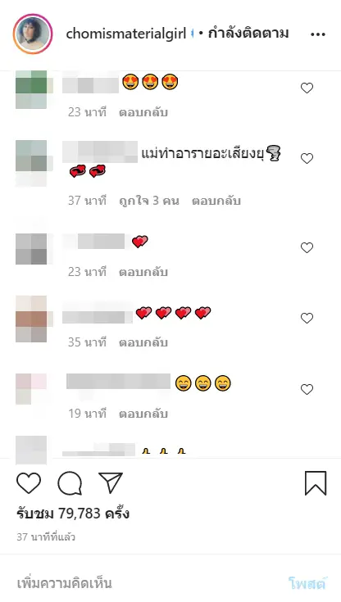Reply to the 19 นาที comment via ตอบกลับ
Image resolution: width=341 pixels, height=602 pixels.
pyautogui.click(x=143, y=414)
